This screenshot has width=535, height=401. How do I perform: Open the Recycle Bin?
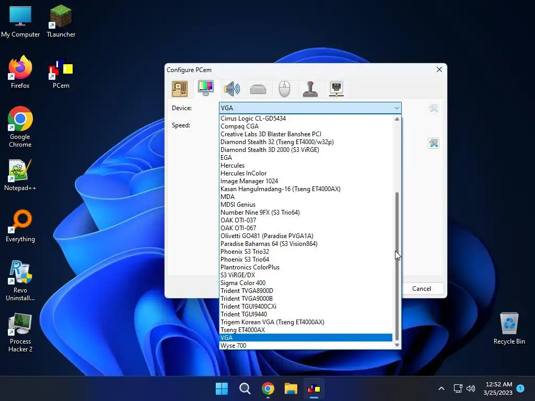pyautogui.click(x=509, y=328)
